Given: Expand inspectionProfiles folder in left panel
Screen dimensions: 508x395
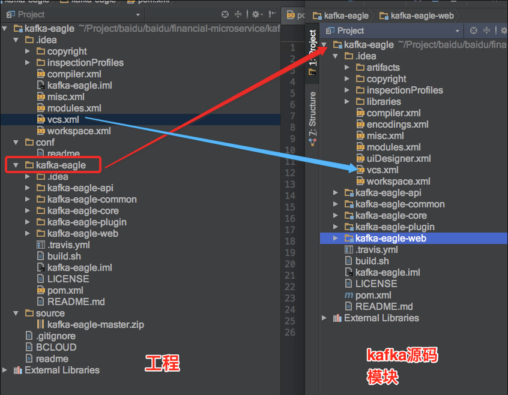Looking at the screenshot, I should 28,63.
